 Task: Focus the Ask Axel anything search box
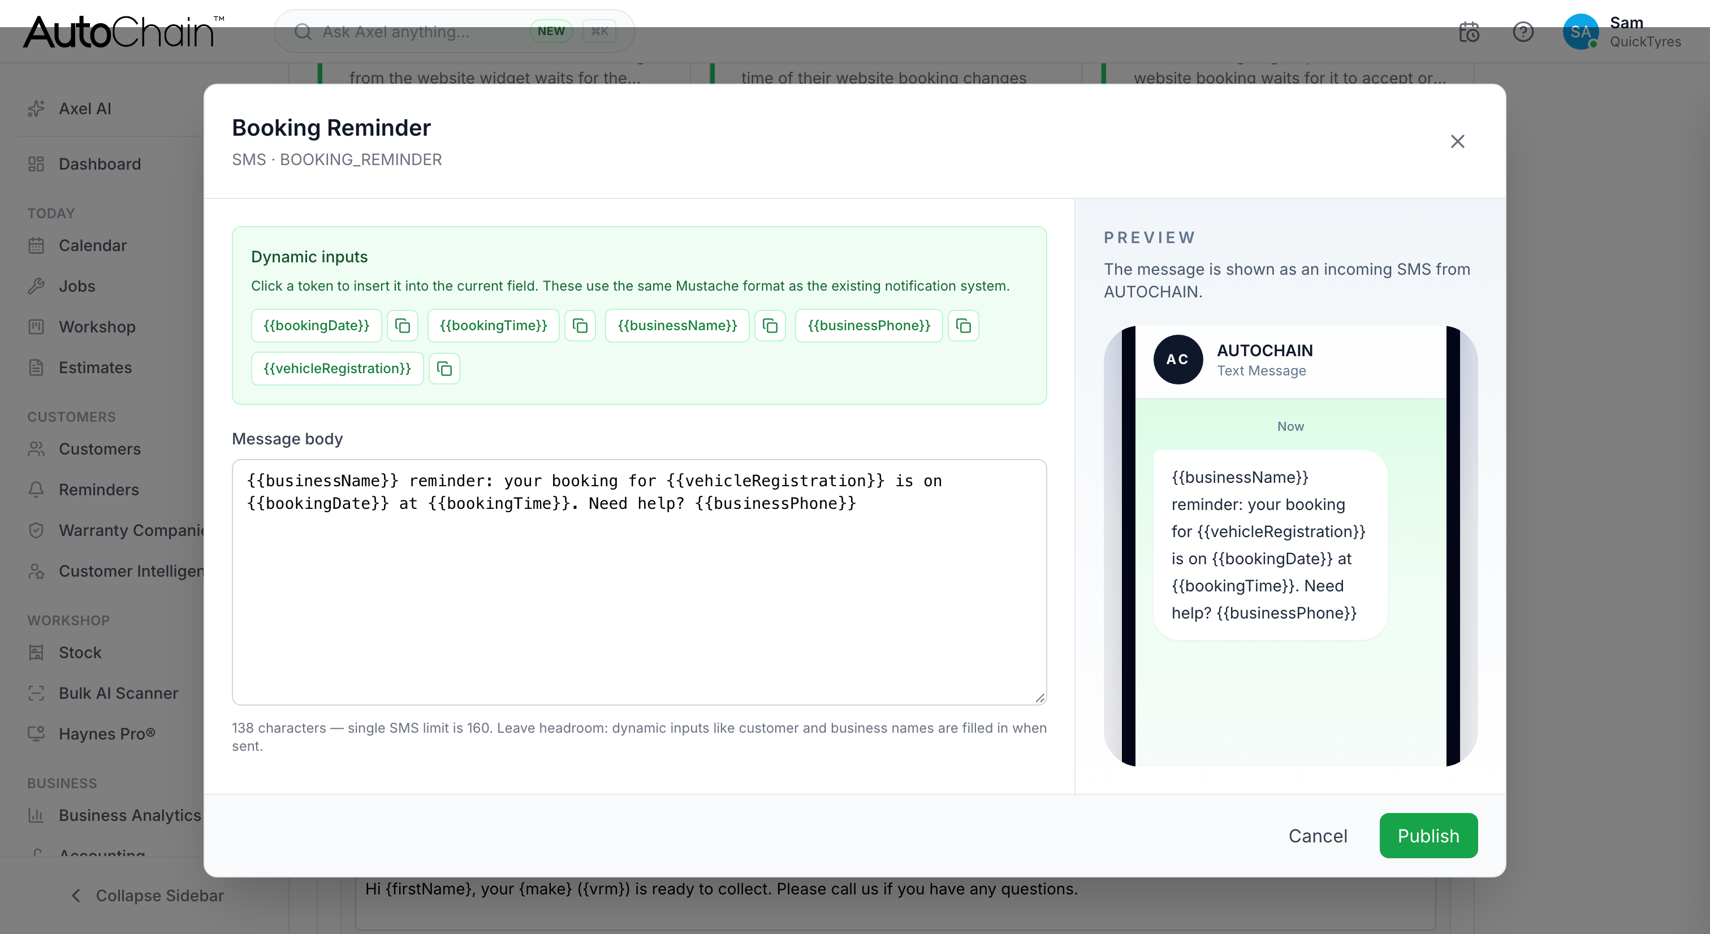(x=454, y=31)
